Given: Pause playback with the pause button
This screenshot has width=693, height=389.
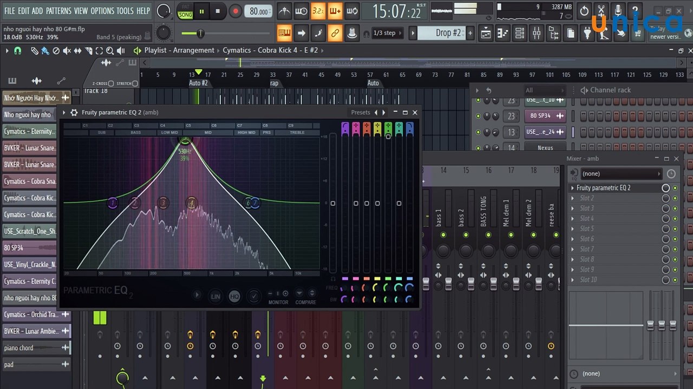Looking at the screenshot, I should [201, 11].
